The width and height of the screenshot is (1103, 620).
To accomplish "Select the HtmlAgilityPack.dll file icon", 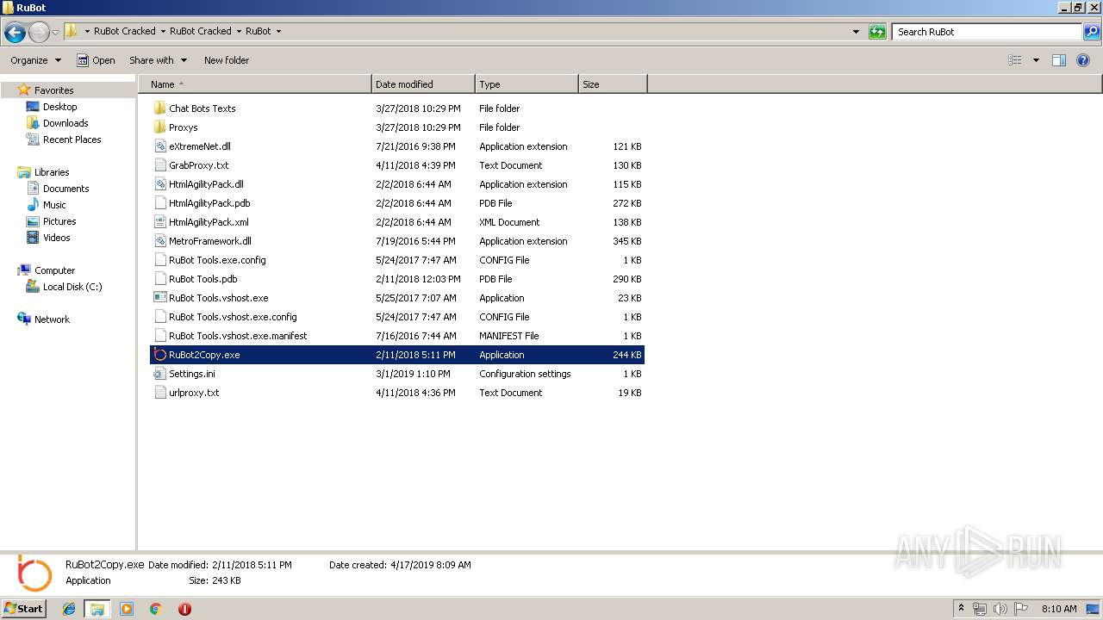I will point(159,184).
